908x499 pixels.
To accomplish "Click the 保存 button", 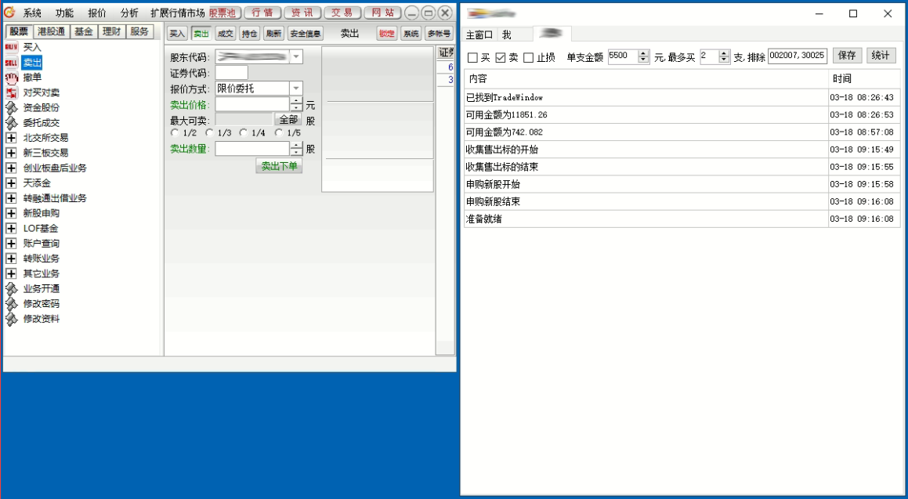I will tap(847, 56).
